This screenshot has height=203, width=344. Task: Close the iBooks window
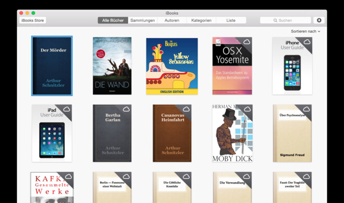tap(21, 13)
